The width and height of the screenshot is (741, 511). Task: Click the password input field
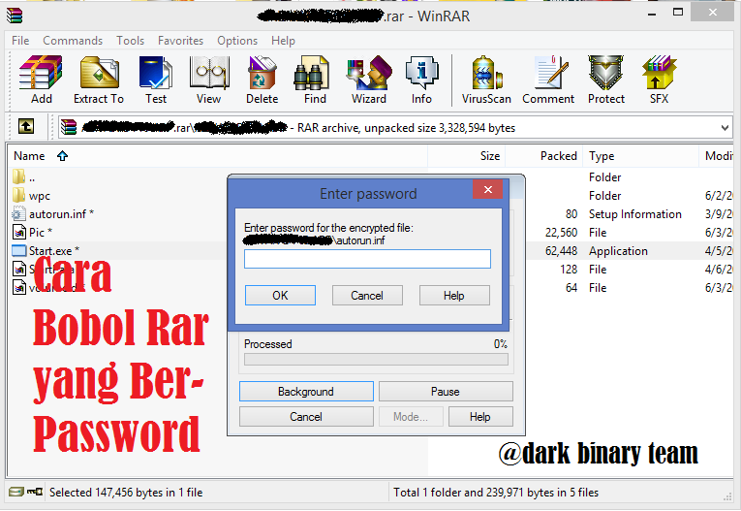(x=367, y=259)
